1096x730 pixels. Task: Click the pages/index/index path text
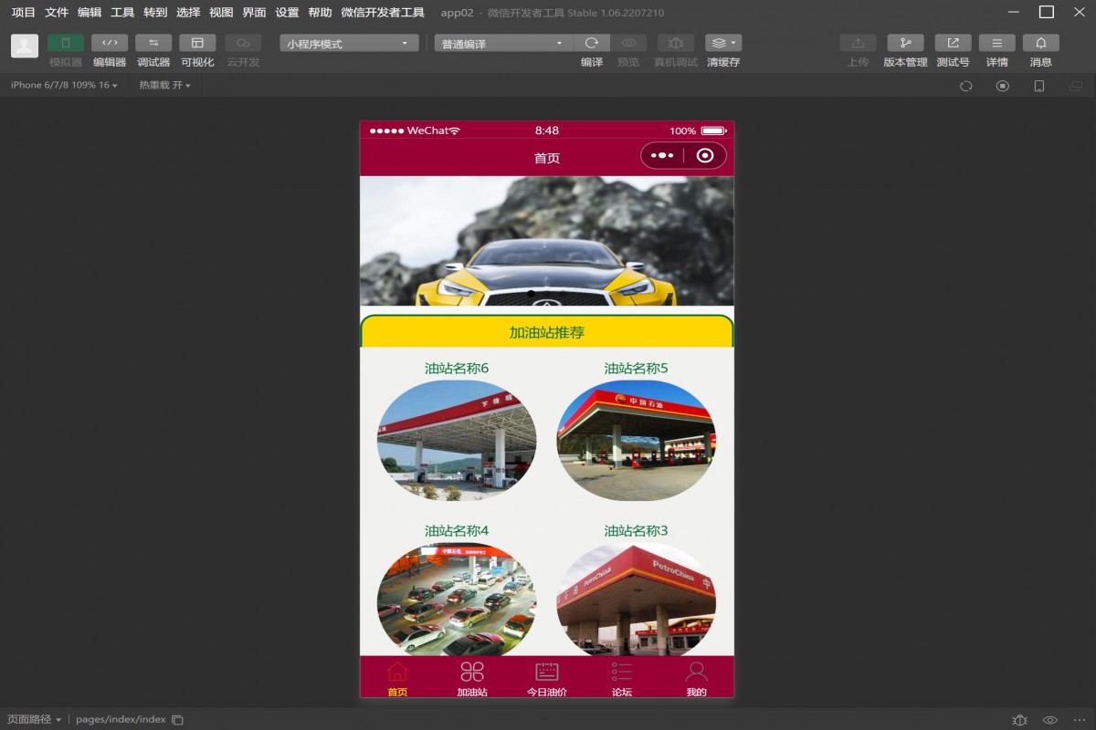click(x=121, y=719)
